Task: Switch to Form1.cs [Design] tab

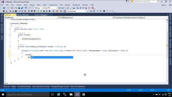Action: pyautogui.click(x=41, y=15)
